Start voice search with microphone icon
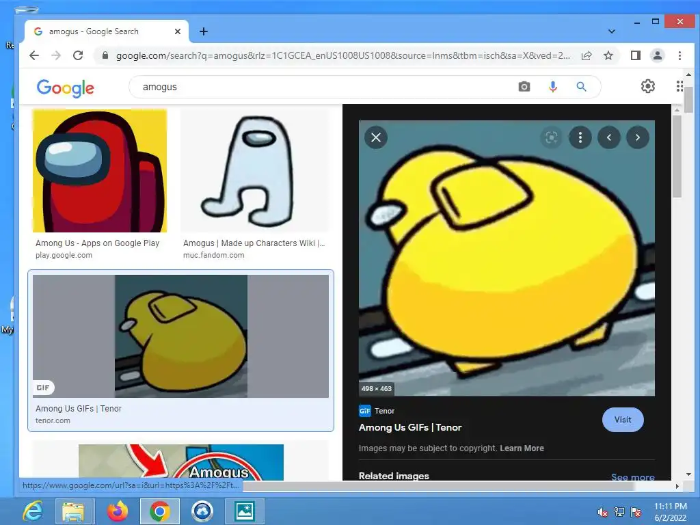Screen dimensions: 700x525 click(x=552, y=87)
